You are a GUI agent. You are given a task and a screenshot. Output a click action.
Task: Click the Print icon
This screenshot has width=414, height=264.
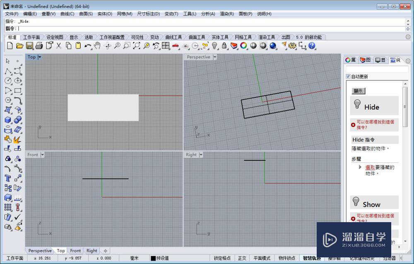click(39, 46)
